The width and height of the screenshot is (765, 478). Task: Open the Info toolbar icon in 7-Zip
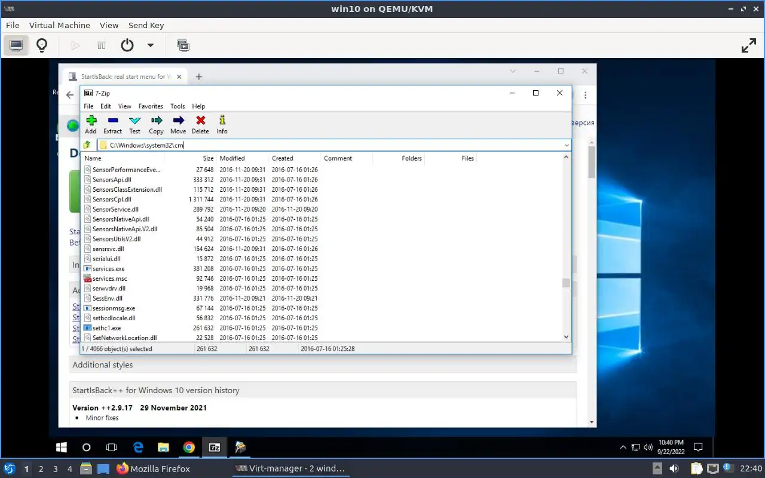pos(222,120)
